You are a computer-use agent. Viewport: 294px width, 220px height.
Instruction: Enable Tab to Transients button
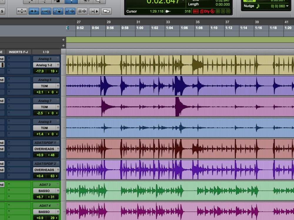coord(34,11)
